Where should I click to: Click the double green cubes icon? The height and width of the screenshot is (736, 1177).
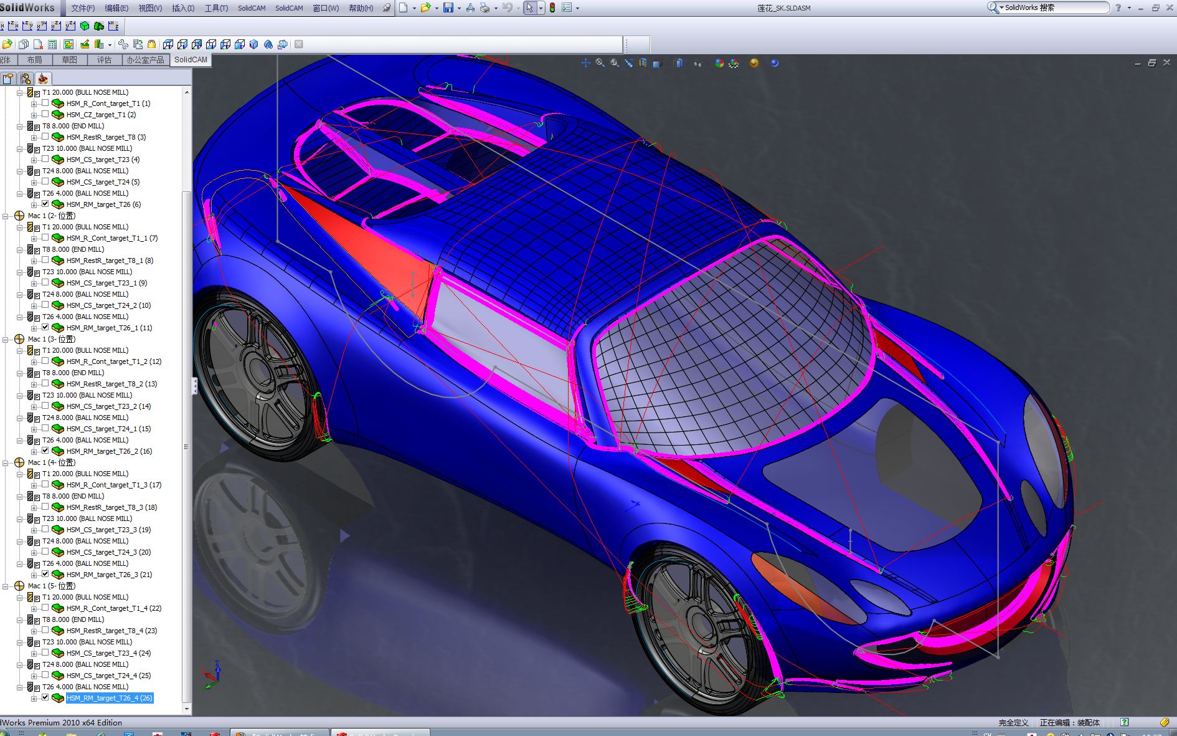(98, 26)
